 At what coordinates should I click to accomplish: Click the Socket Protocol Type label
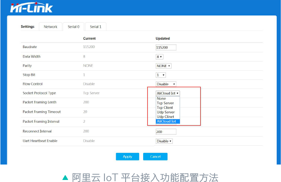point(39,93)
